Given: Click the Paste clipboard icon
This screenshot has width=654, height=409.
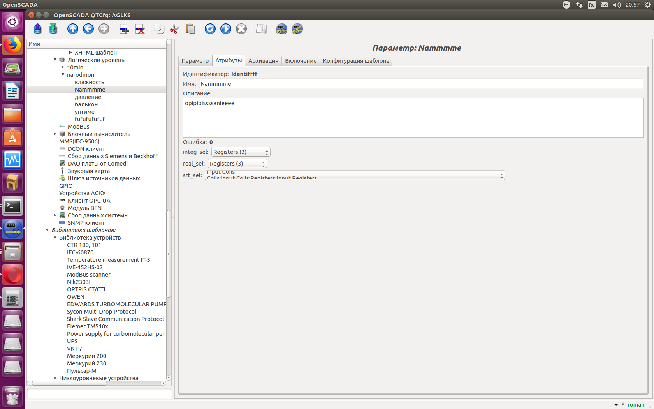Looking at the screenshot, I should click(190, 29).
